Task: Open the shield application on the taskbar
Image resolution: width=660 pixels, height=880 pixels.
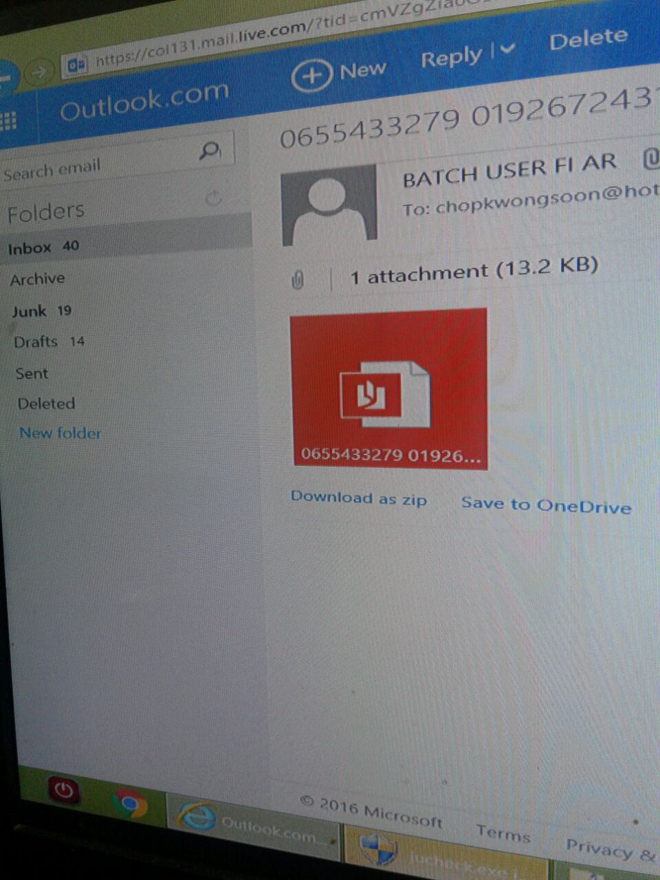Action: (x=445, y=853)
